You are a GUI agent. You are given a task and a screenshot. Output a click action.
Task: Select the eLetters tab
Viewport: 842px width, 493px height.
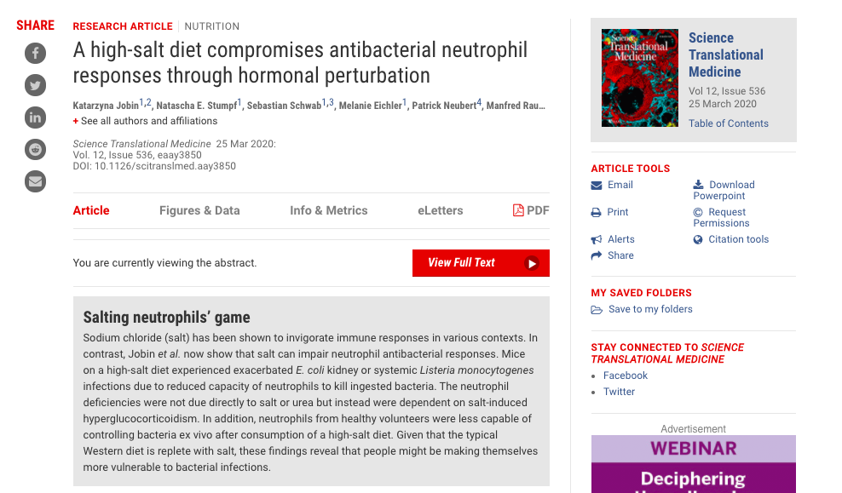tap(440, 210)
